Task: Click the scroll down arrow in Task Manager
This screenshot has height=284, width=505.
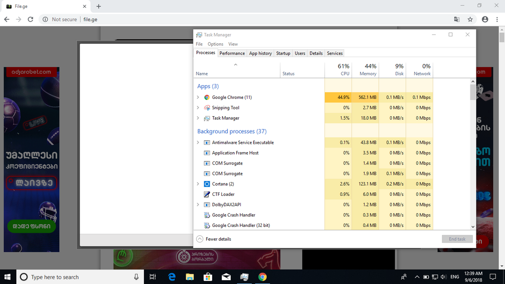Action: point(472,226)
